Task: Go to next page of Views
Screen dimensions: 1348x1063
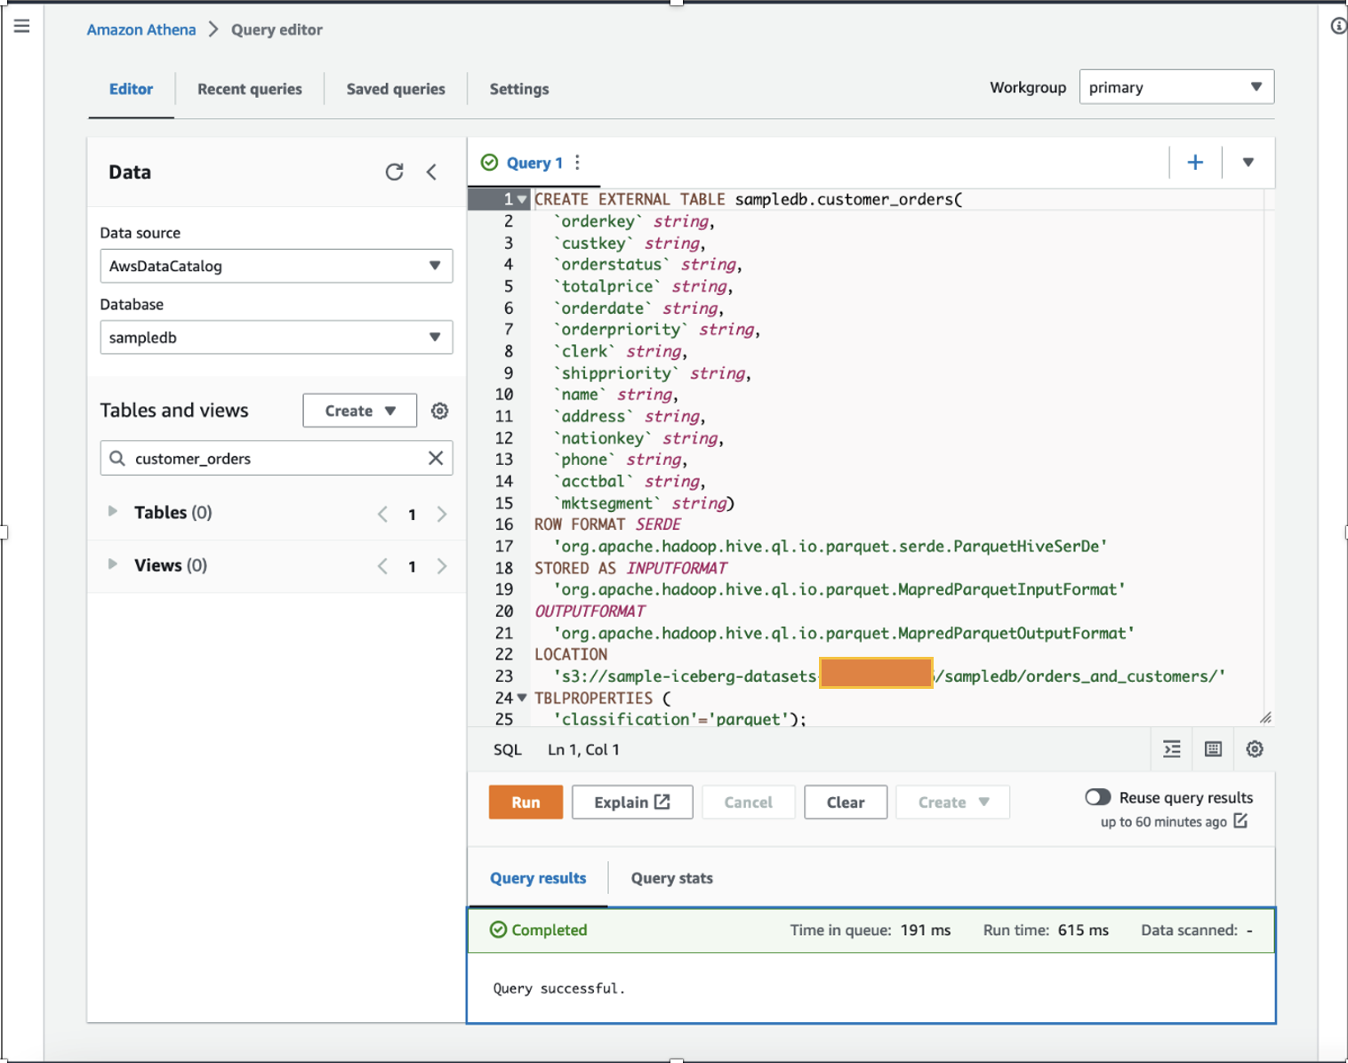Action: pos(442,566)
